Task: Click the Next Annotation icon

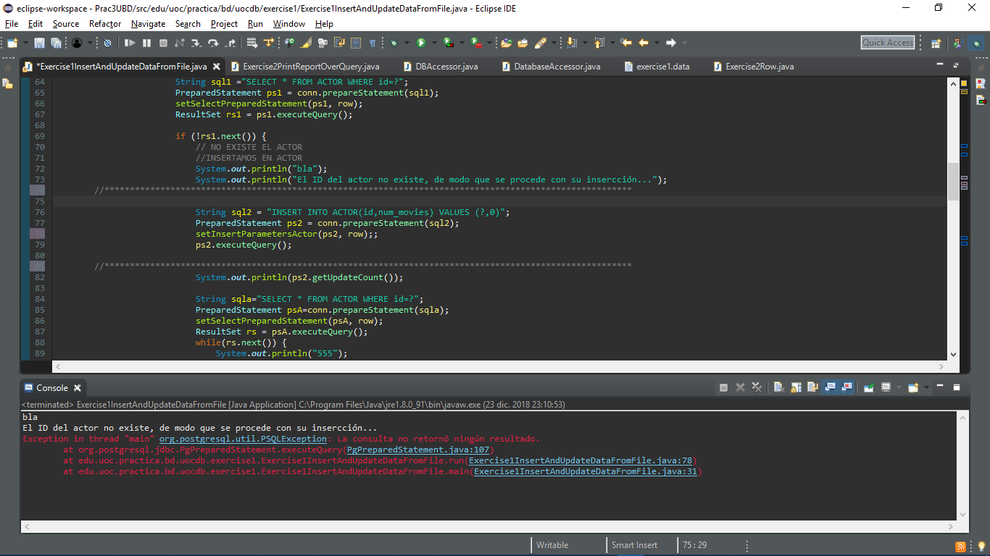Action: point(573,43)
